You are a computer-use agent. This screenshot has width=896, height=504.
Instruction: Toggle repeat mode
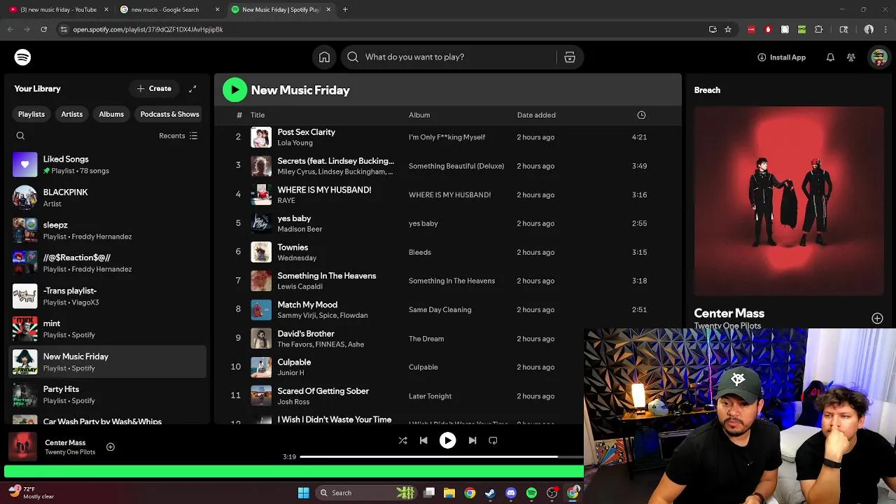click(x=493, y=440)
